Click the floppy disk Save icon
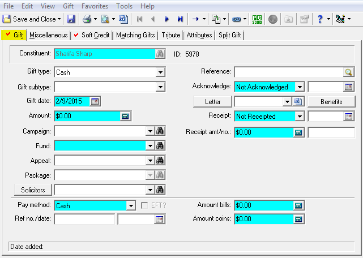This screenshot has width=363, height=258. (x=71, y=19)
